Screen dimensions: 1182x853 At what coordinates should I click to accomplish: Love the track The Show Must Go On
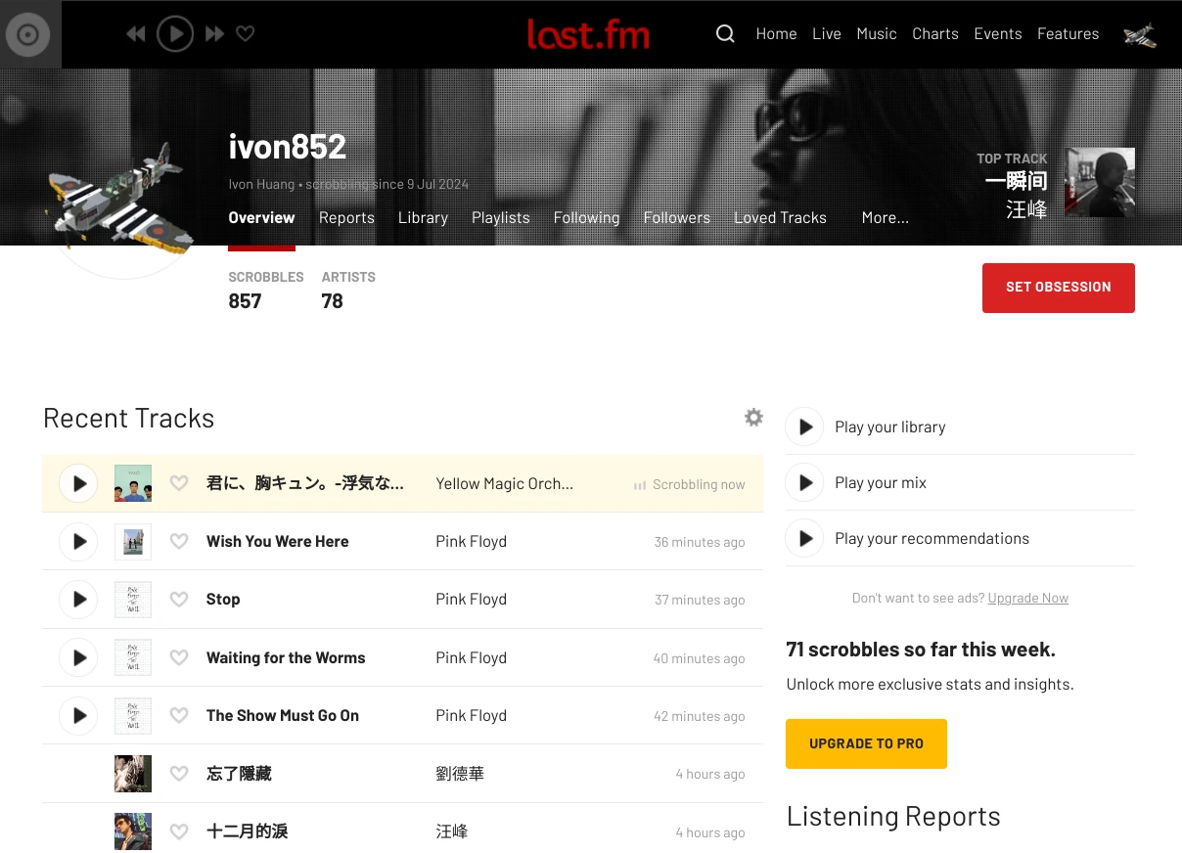(179, 716)
